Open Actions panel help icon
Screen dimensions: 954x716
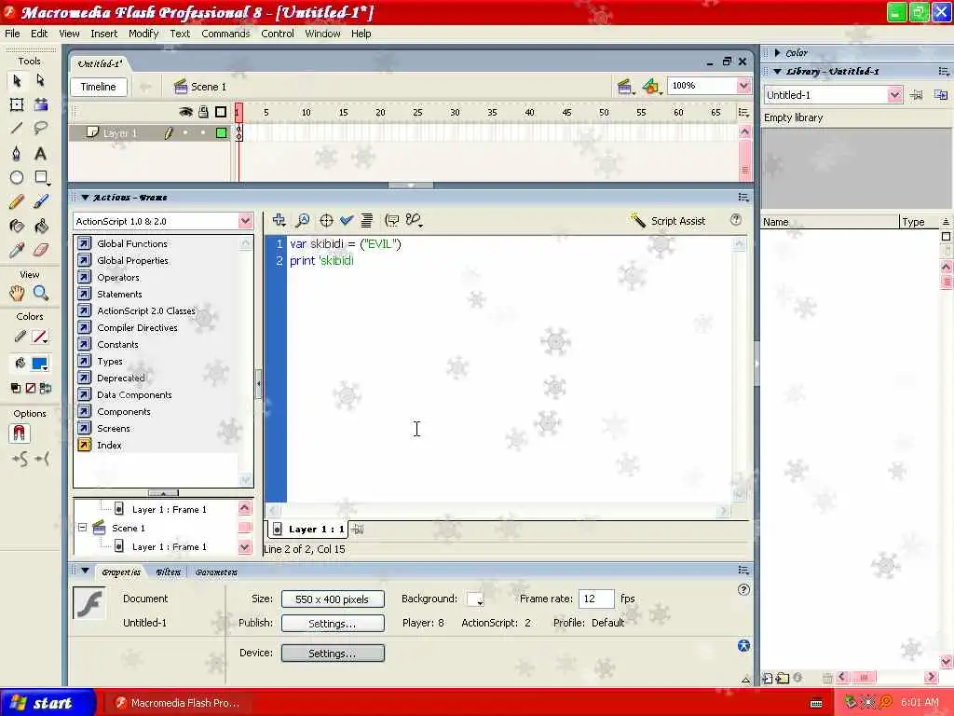click(736, 220)
